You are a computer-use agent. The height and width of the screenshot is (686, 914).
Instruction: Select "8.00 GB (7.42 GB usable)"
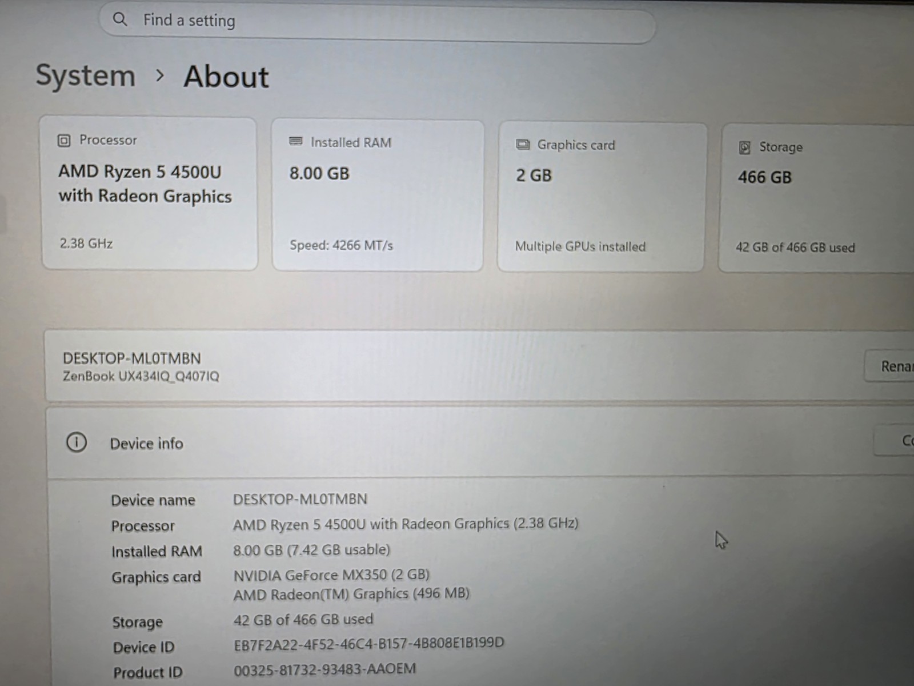[312, 550]
